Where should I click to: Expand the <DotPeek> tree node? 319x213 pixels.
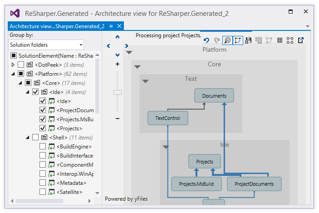(x=13, y=65)
